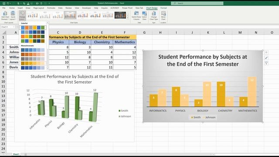
Task: Click the Physics header cell
Action: pos(58,42)
